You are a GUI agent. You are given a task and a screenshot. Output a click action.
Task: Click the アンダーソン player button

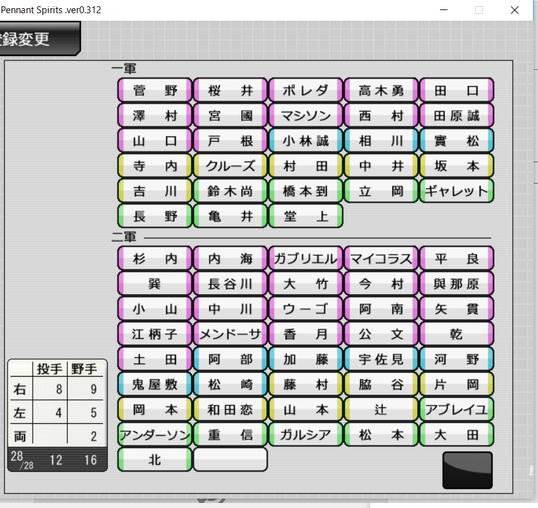tap(155, 435)
